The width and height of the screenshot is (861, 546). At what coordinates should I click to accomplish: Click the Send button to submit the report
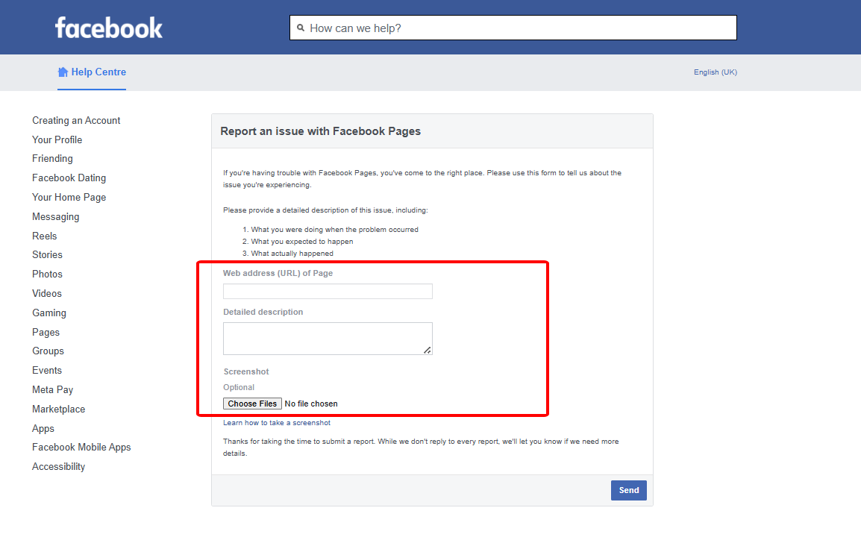click(628, 490)
